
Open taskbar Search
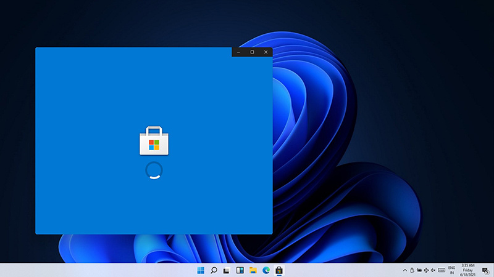coord(214,270)
